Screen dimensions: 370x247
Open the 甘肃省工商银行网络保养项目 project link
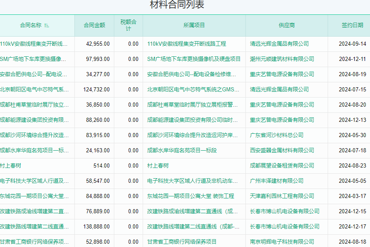click(x=182, y=242)
